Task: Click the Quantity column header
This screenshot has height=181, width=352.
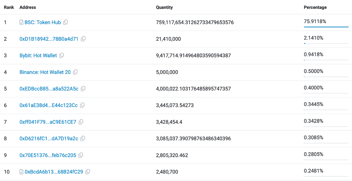Action: [x=164, y=7]
